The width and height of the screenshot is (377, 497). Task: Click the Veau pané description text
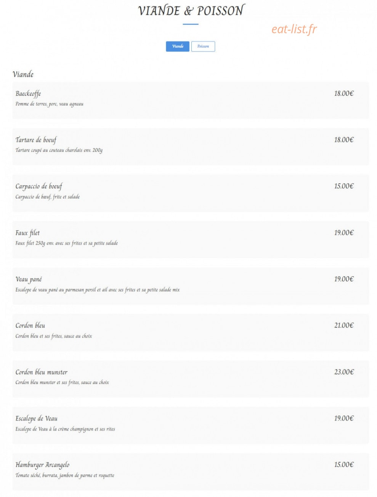coord(98,290)
